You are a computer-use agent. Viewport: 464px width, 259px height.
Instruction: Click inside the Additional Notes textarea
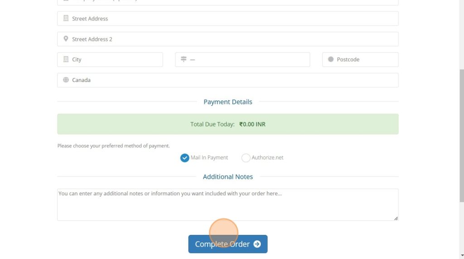(x=228, y=205)
